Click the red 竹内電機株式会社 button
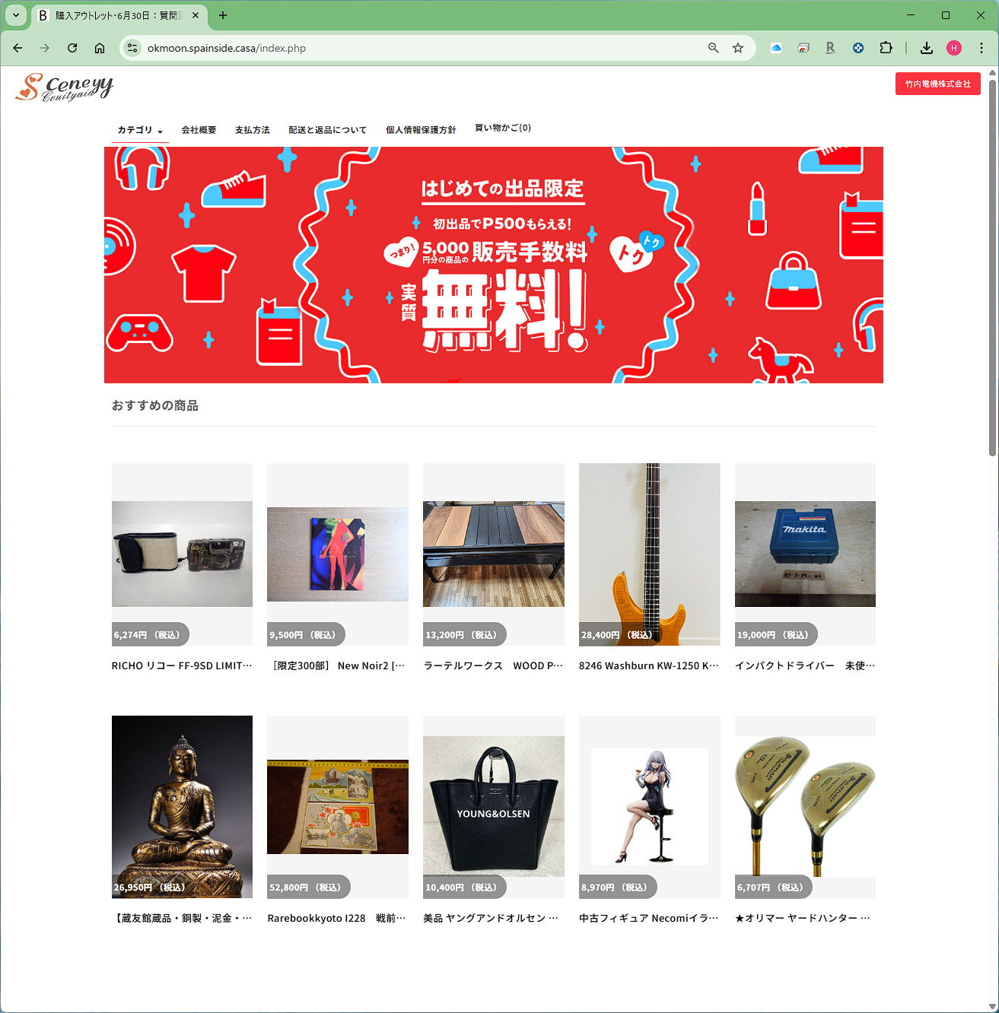Viewport: 999px width, 1013px height. point(937,84)
